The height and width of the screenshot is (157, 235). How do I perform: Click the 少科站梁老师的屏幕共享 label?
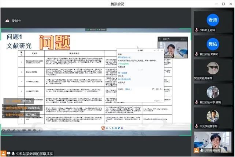coord(34,154)
